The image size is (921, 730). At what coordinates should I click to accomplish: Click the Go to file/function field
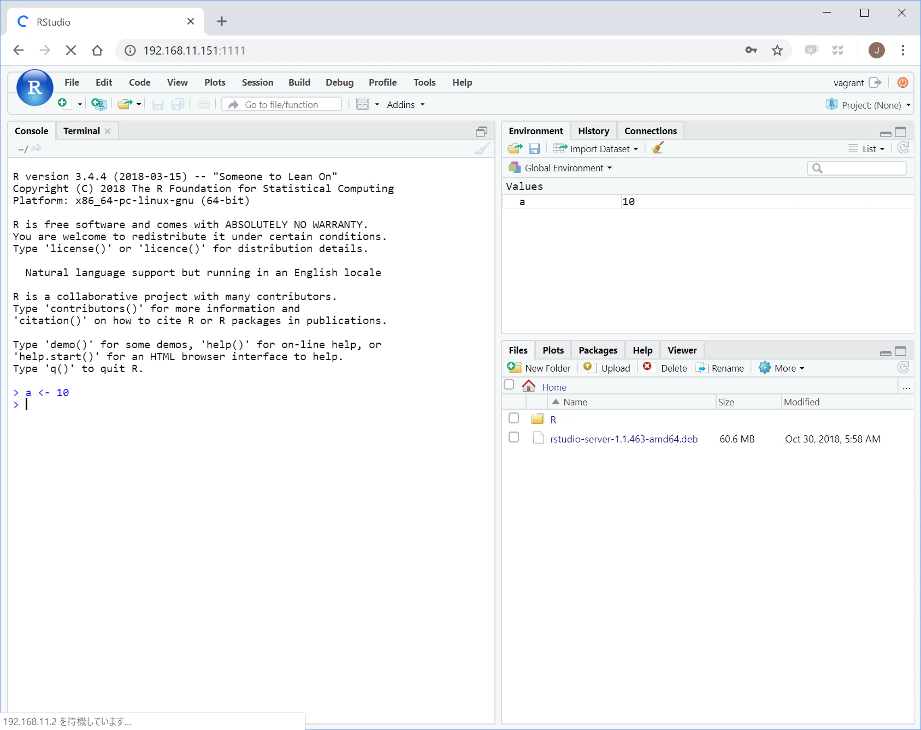[282, 104]
